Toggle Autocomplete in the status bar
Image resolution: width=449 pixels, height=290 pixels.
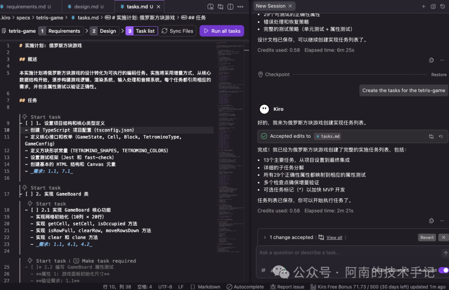pos(245,286)
